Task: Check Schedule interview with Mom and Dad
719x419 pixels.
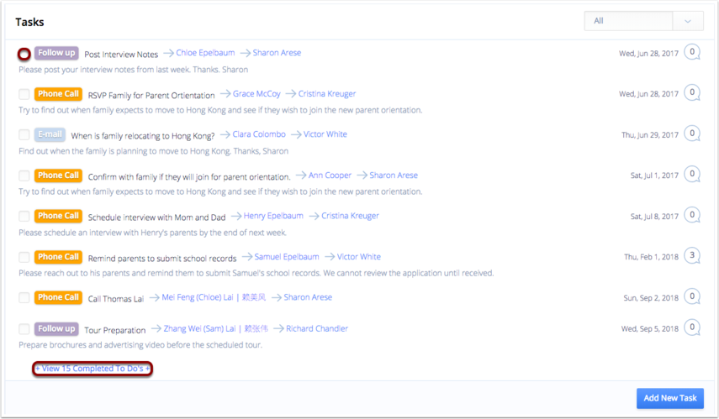Action: (24, 216)
